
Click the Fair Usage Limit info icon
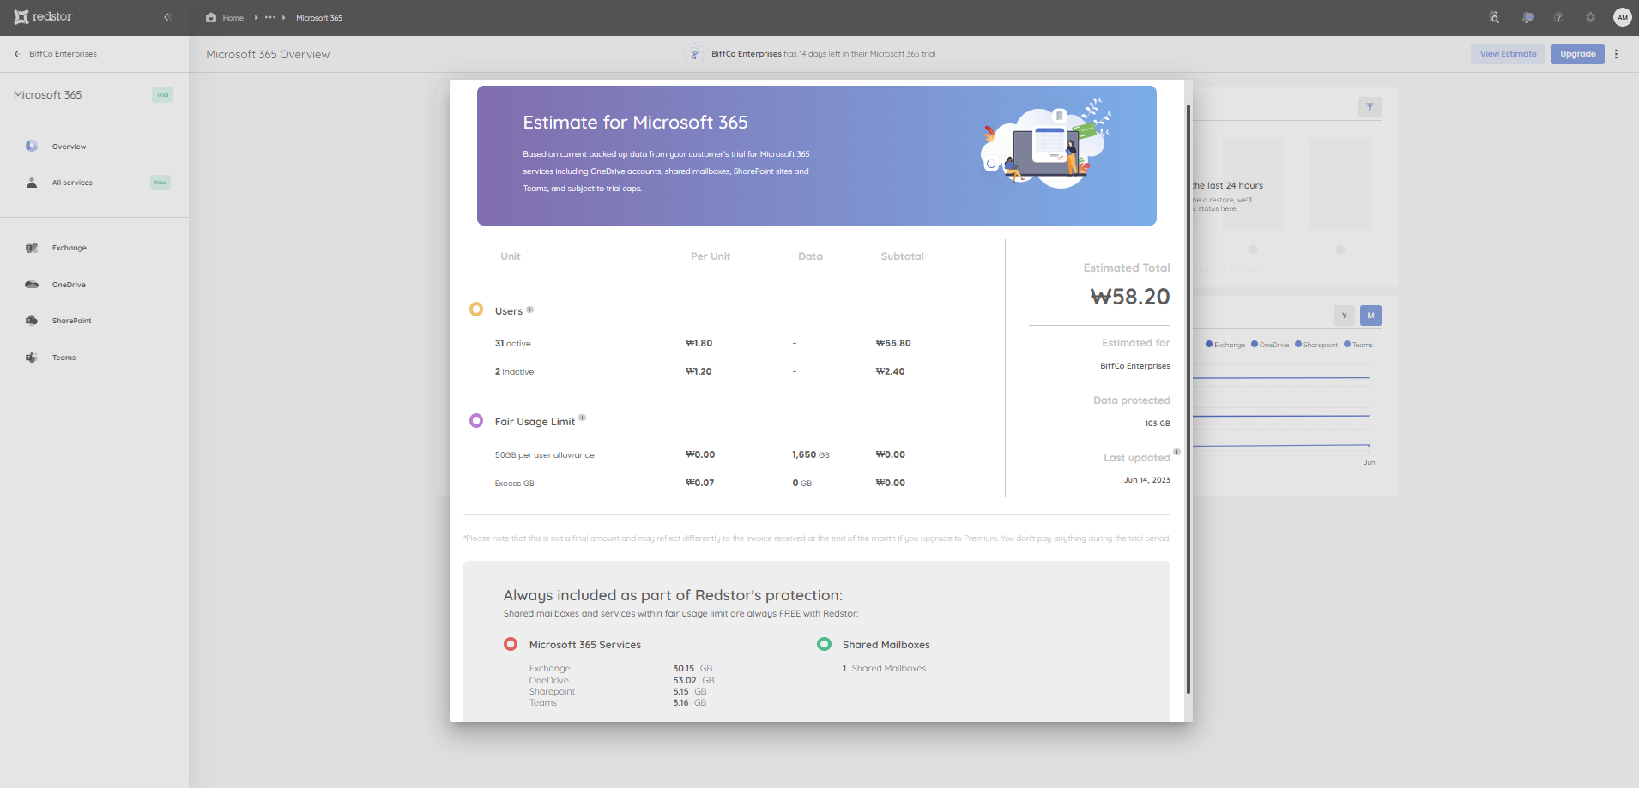click(582, 418)
